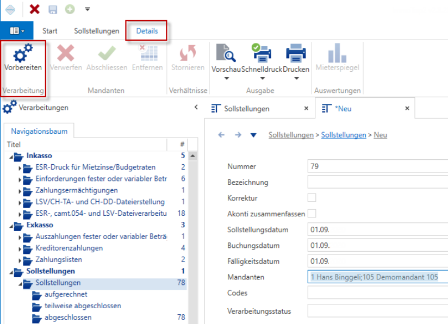
Task: Select Einforderungen fester oder variabler item
Action: pos(101,178)
